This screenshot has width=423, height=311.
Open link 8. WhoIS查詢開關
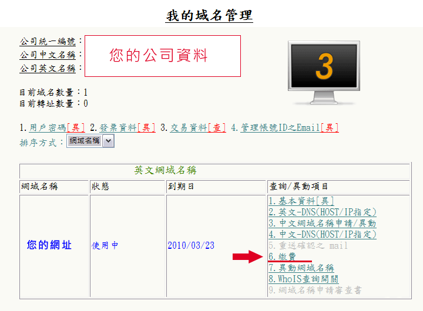point(304,279)
